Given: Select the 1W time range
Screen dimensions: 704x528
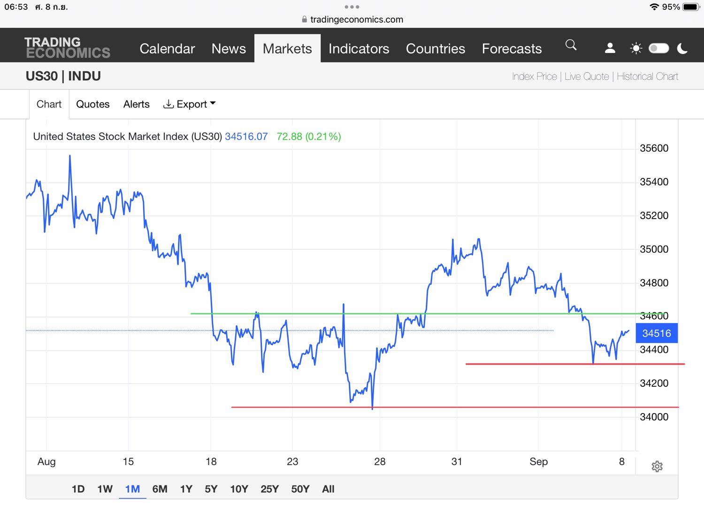Looking at the screenshot, I should [x=105, y=489].
